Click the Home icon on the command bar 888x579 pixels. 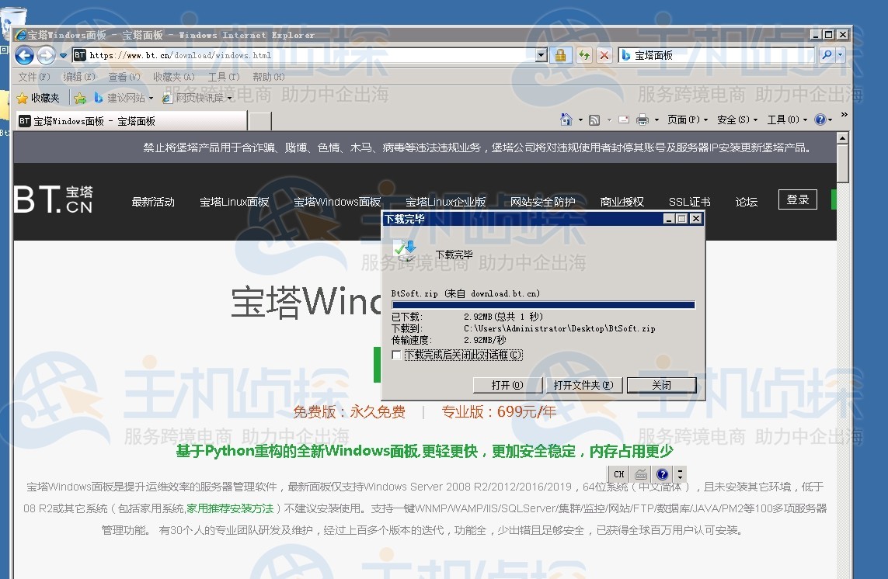[567, 119]
